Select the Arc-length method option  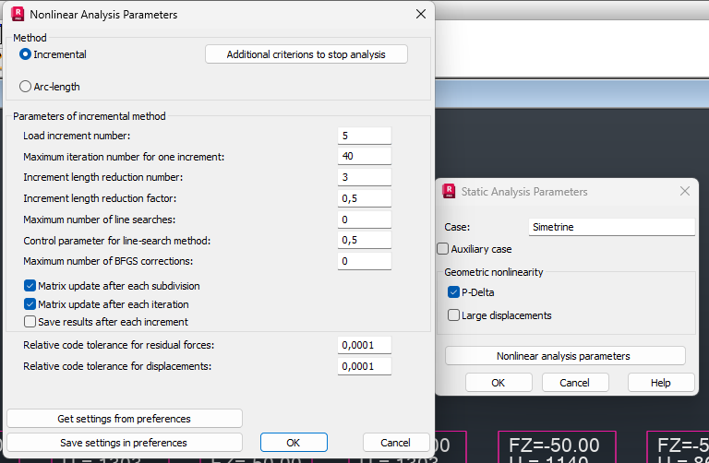click(26, 87)
